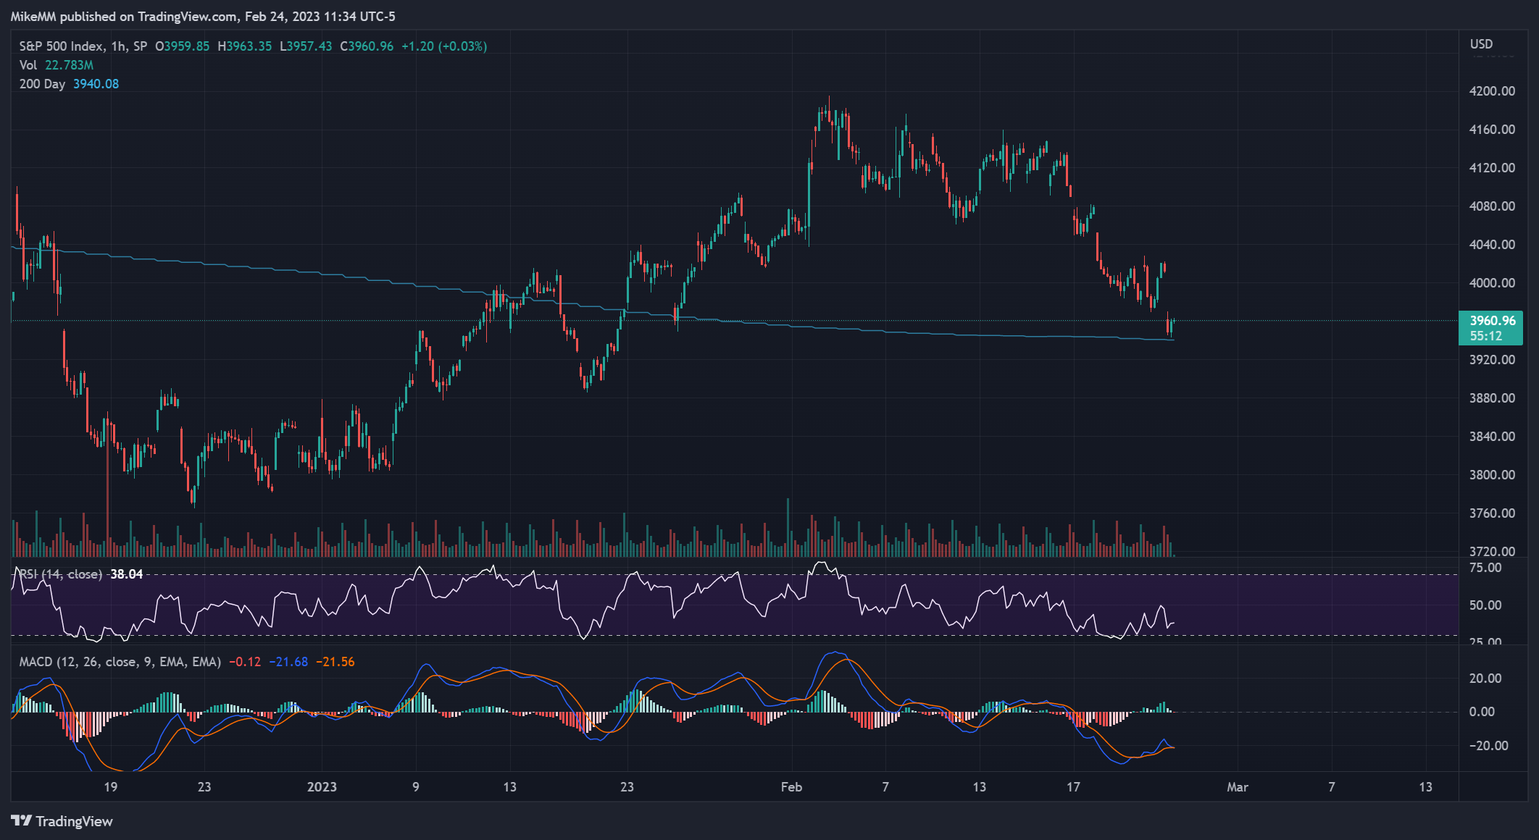Click the 200 Day 3940.08 indicator label
This screenshot has width=1539, height=840.
(69, 84)
